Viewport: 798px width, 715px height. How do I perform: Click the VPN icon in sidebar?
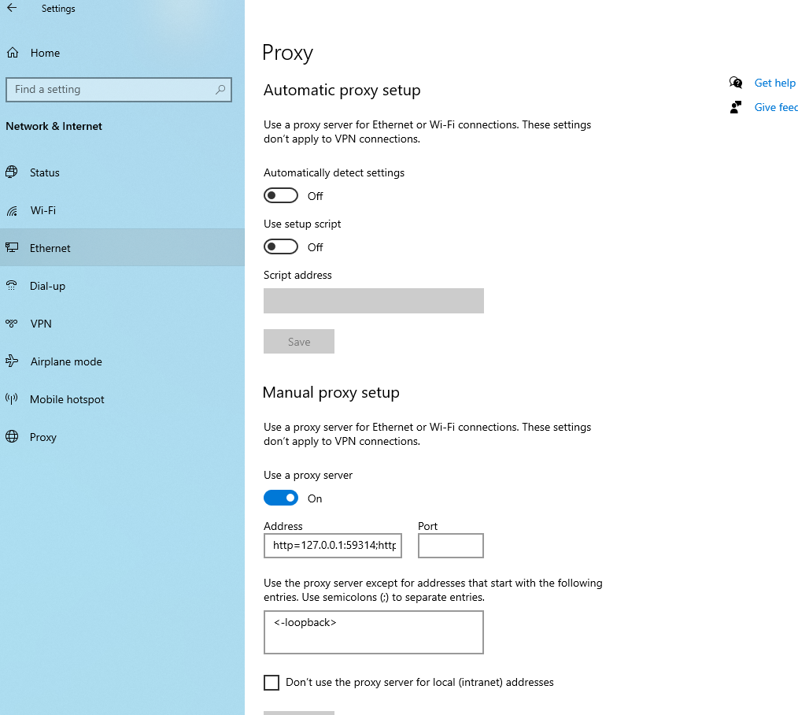click(12, 324)
